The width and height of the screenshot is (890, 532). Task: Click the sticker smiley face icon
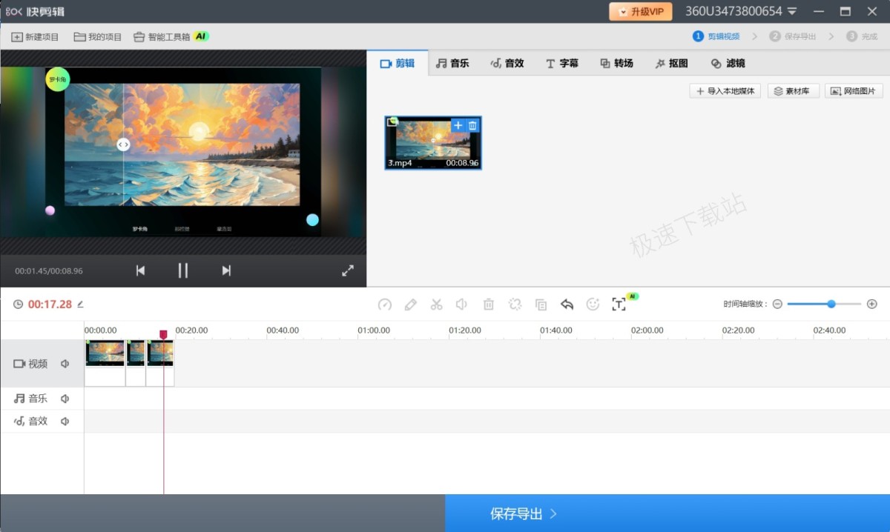[593, 305]
